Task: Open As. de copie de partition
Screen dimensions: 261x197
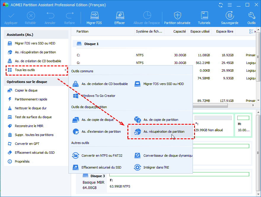Action: click(x=156, y=120)
